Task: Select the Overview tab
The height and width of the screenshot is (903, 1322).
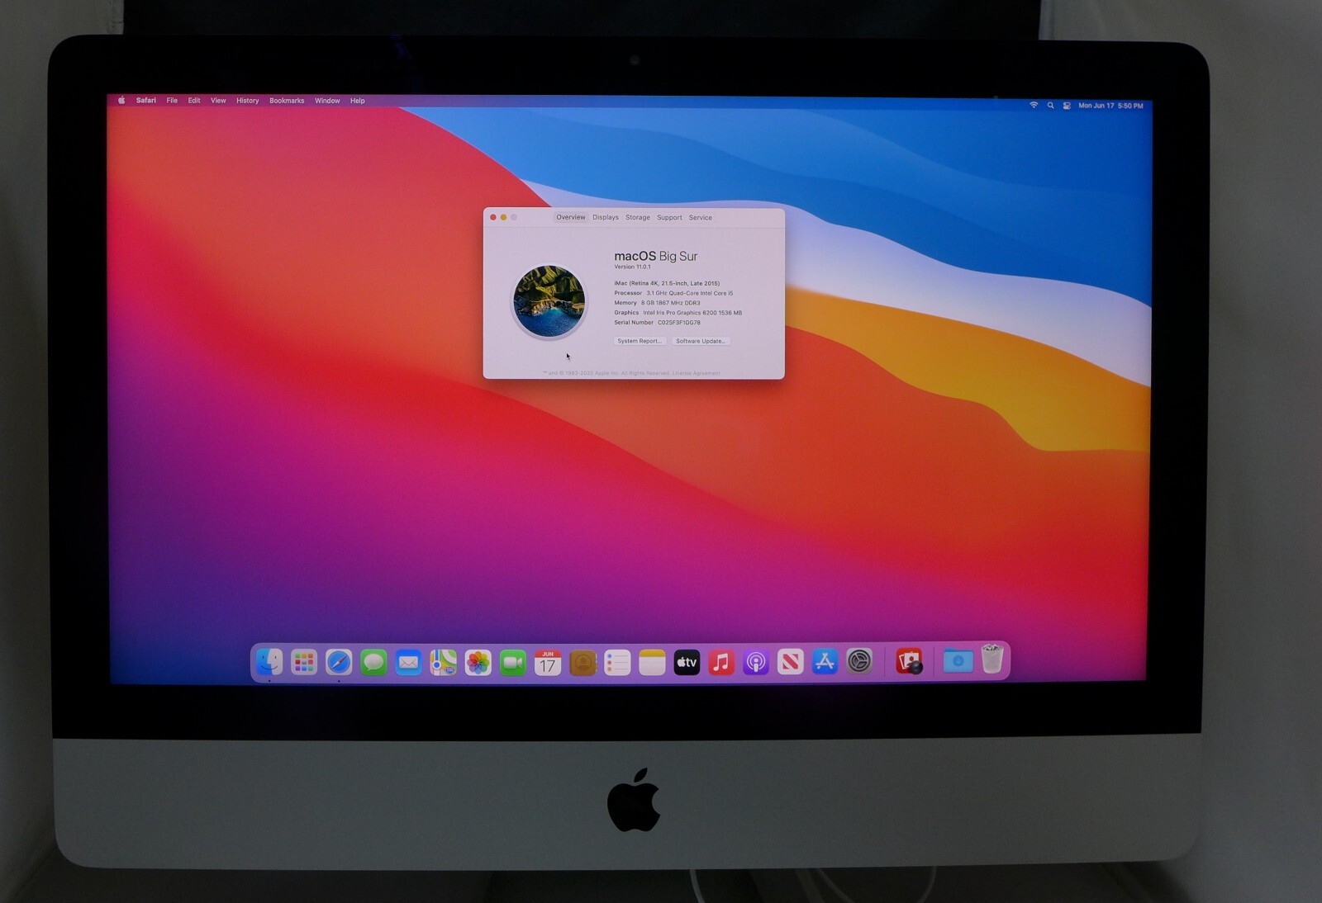Action: click(x=570, y=217)
